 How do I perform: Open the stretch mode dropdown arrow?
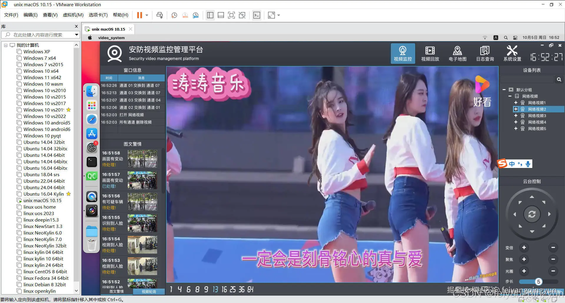(x=278, y=15)
